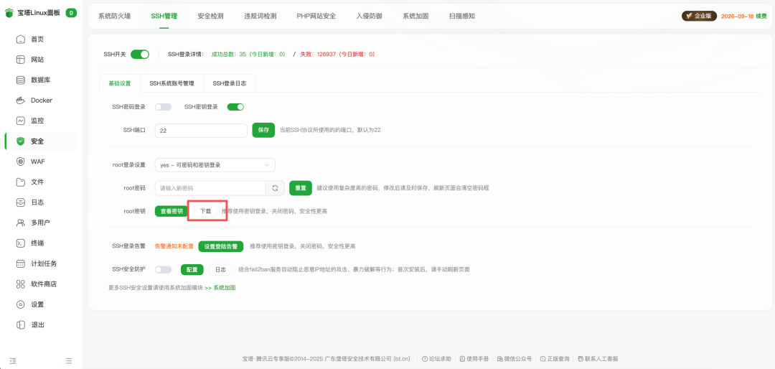Click the SSH端口 input field
This screenshot has height=369, width=775.
(201, 131)
